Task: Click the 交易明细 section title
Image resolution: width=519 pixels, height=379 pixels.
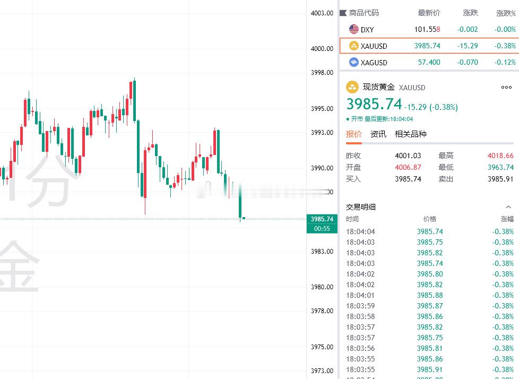Action: click(361, 207)
